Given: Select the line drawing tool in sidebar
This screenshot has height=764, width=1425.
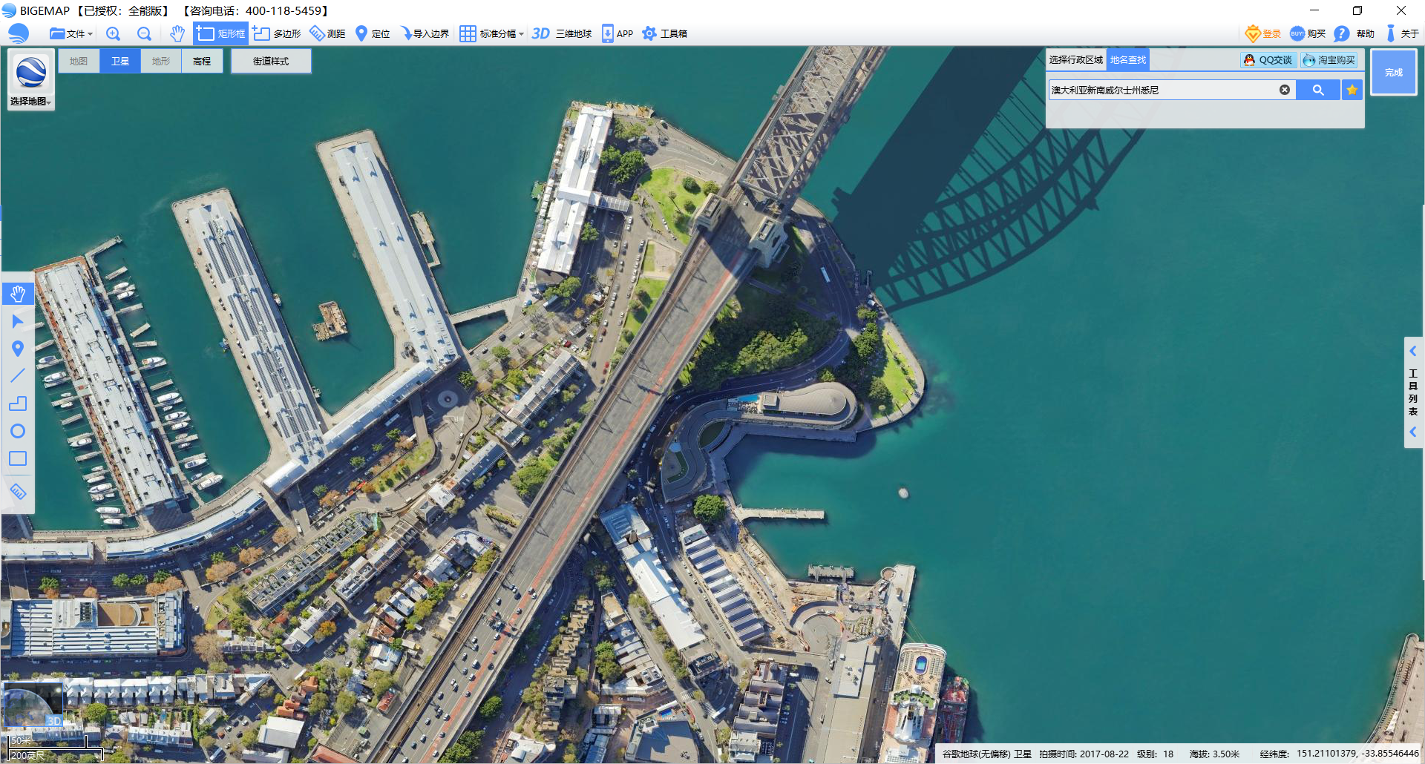Looking at the screenshot, I should point(18,376).
